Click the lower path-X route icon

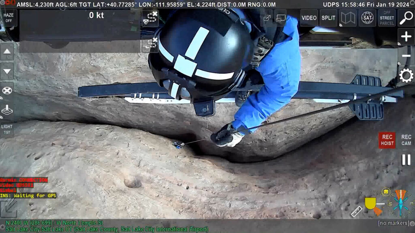(150, 44)
